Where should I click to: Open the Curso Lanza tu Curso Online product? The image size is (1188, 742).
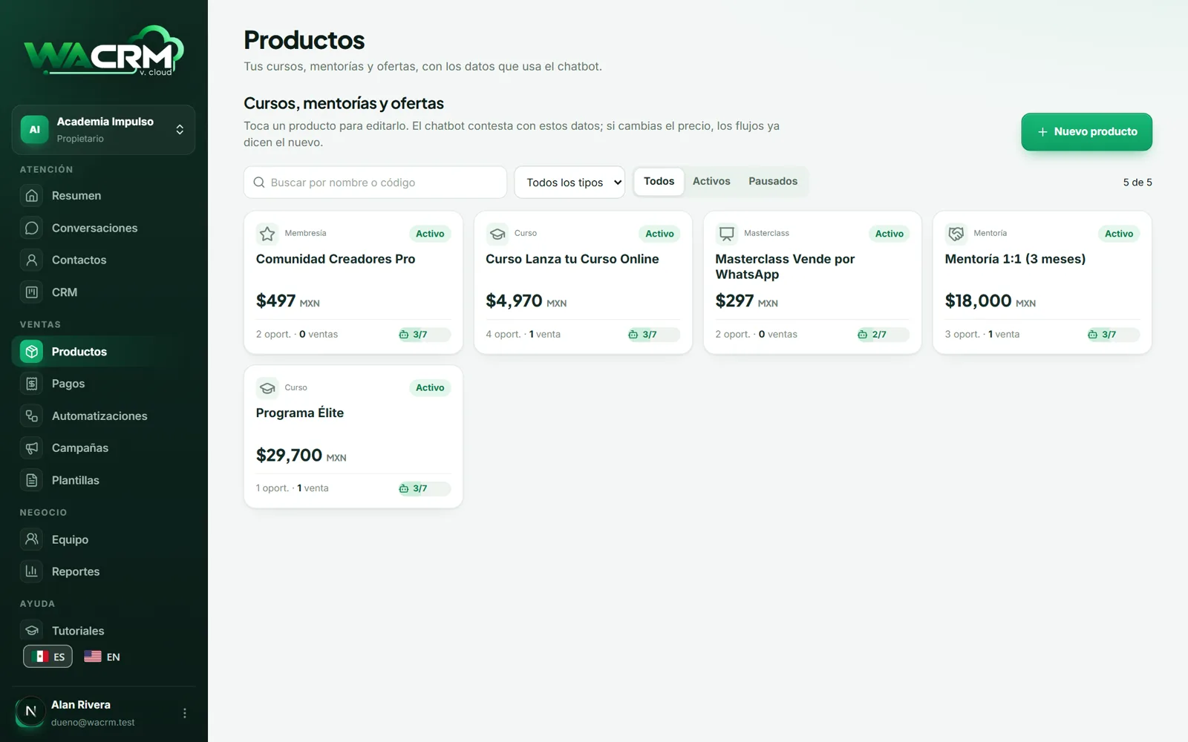pyautogui.click(x=583, y=283)
